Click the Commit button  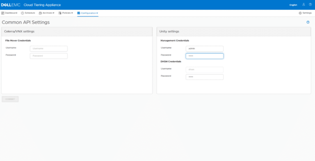(x=10, y=99)
